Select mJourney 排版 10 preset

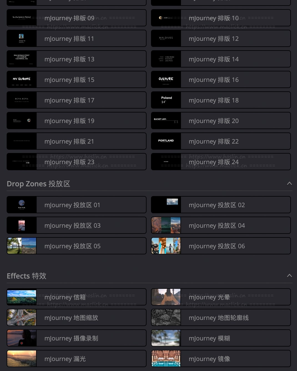pyautogui.click(x=221, y=18)
